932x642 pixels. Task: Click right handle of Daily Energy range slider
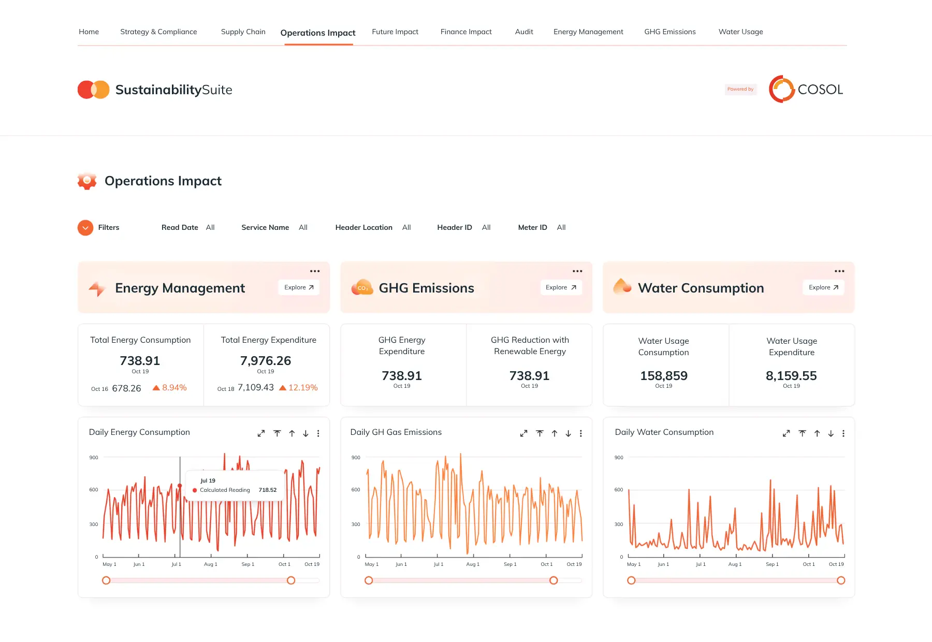(291, 580)
